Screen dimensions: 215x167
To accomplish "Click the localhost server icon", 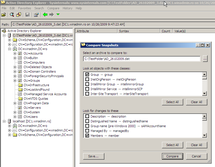I will tap(9, 121).
